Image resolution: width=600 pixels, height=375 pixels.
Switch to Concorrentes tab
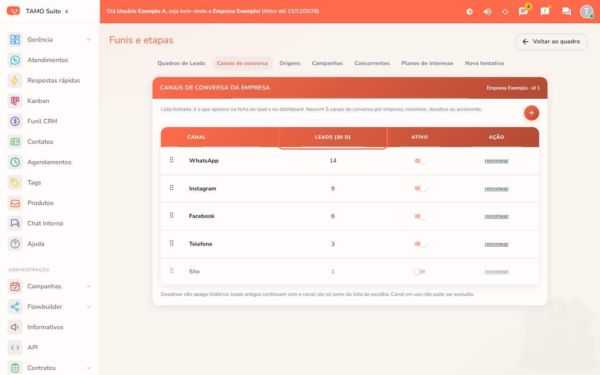(x=372, y=63)
